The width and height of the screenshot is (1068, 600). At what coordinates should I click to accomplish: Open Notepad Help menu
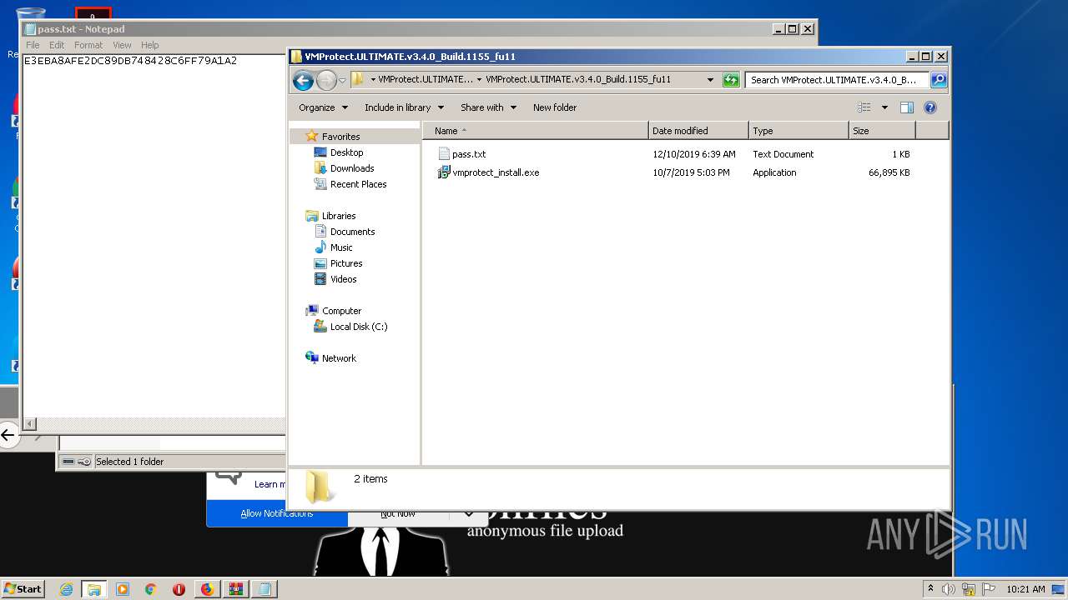point(150,45)
